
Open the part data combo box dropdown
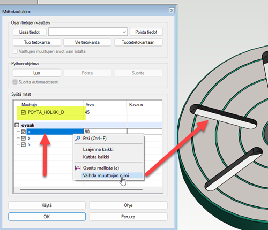point(124,32)
